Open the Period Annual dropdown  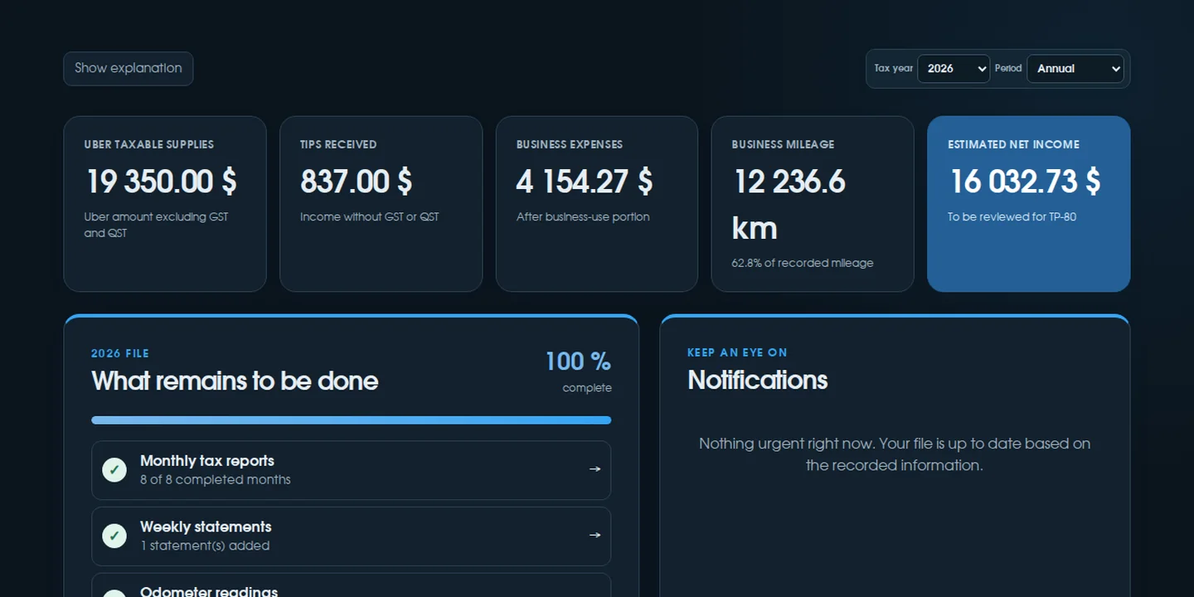click(1075, 69)
